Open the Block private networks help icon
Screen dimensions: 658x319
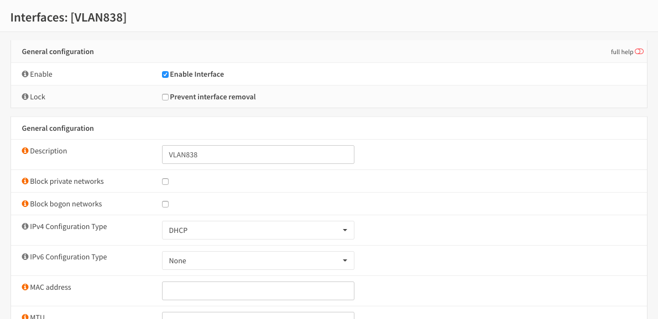(x=25, y=181)
